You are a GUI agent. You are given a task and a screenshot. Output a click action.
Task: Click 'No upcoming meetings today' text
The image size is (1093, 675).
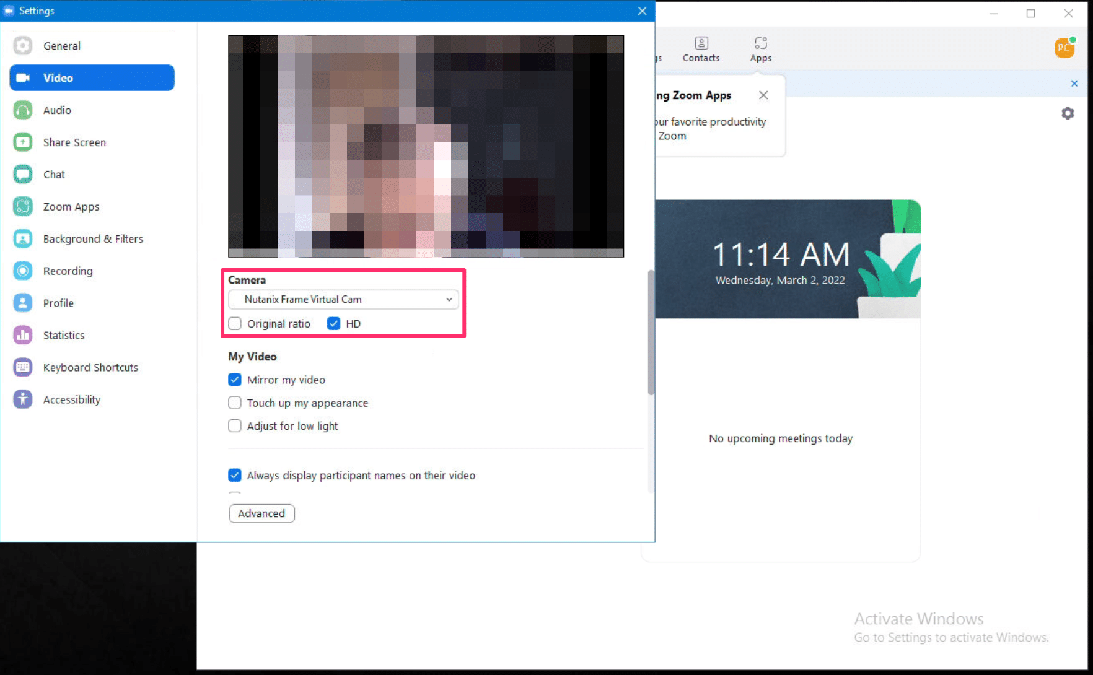pos(781,438)
